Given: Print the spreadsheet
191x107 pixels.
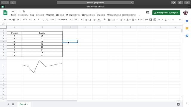Looking at the screenshot, I should pyautogui.click(x=14, y=20).
